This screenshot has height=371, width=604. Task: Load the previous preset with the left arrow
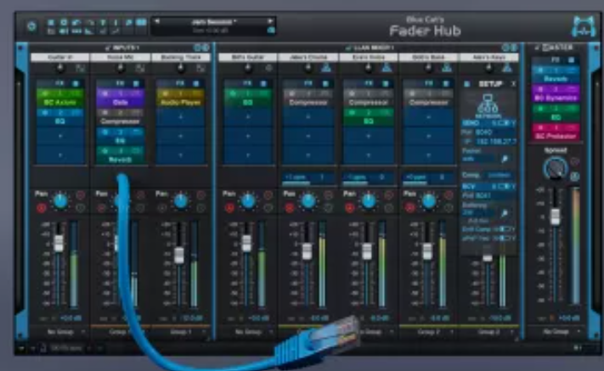(x=157, y=21)
